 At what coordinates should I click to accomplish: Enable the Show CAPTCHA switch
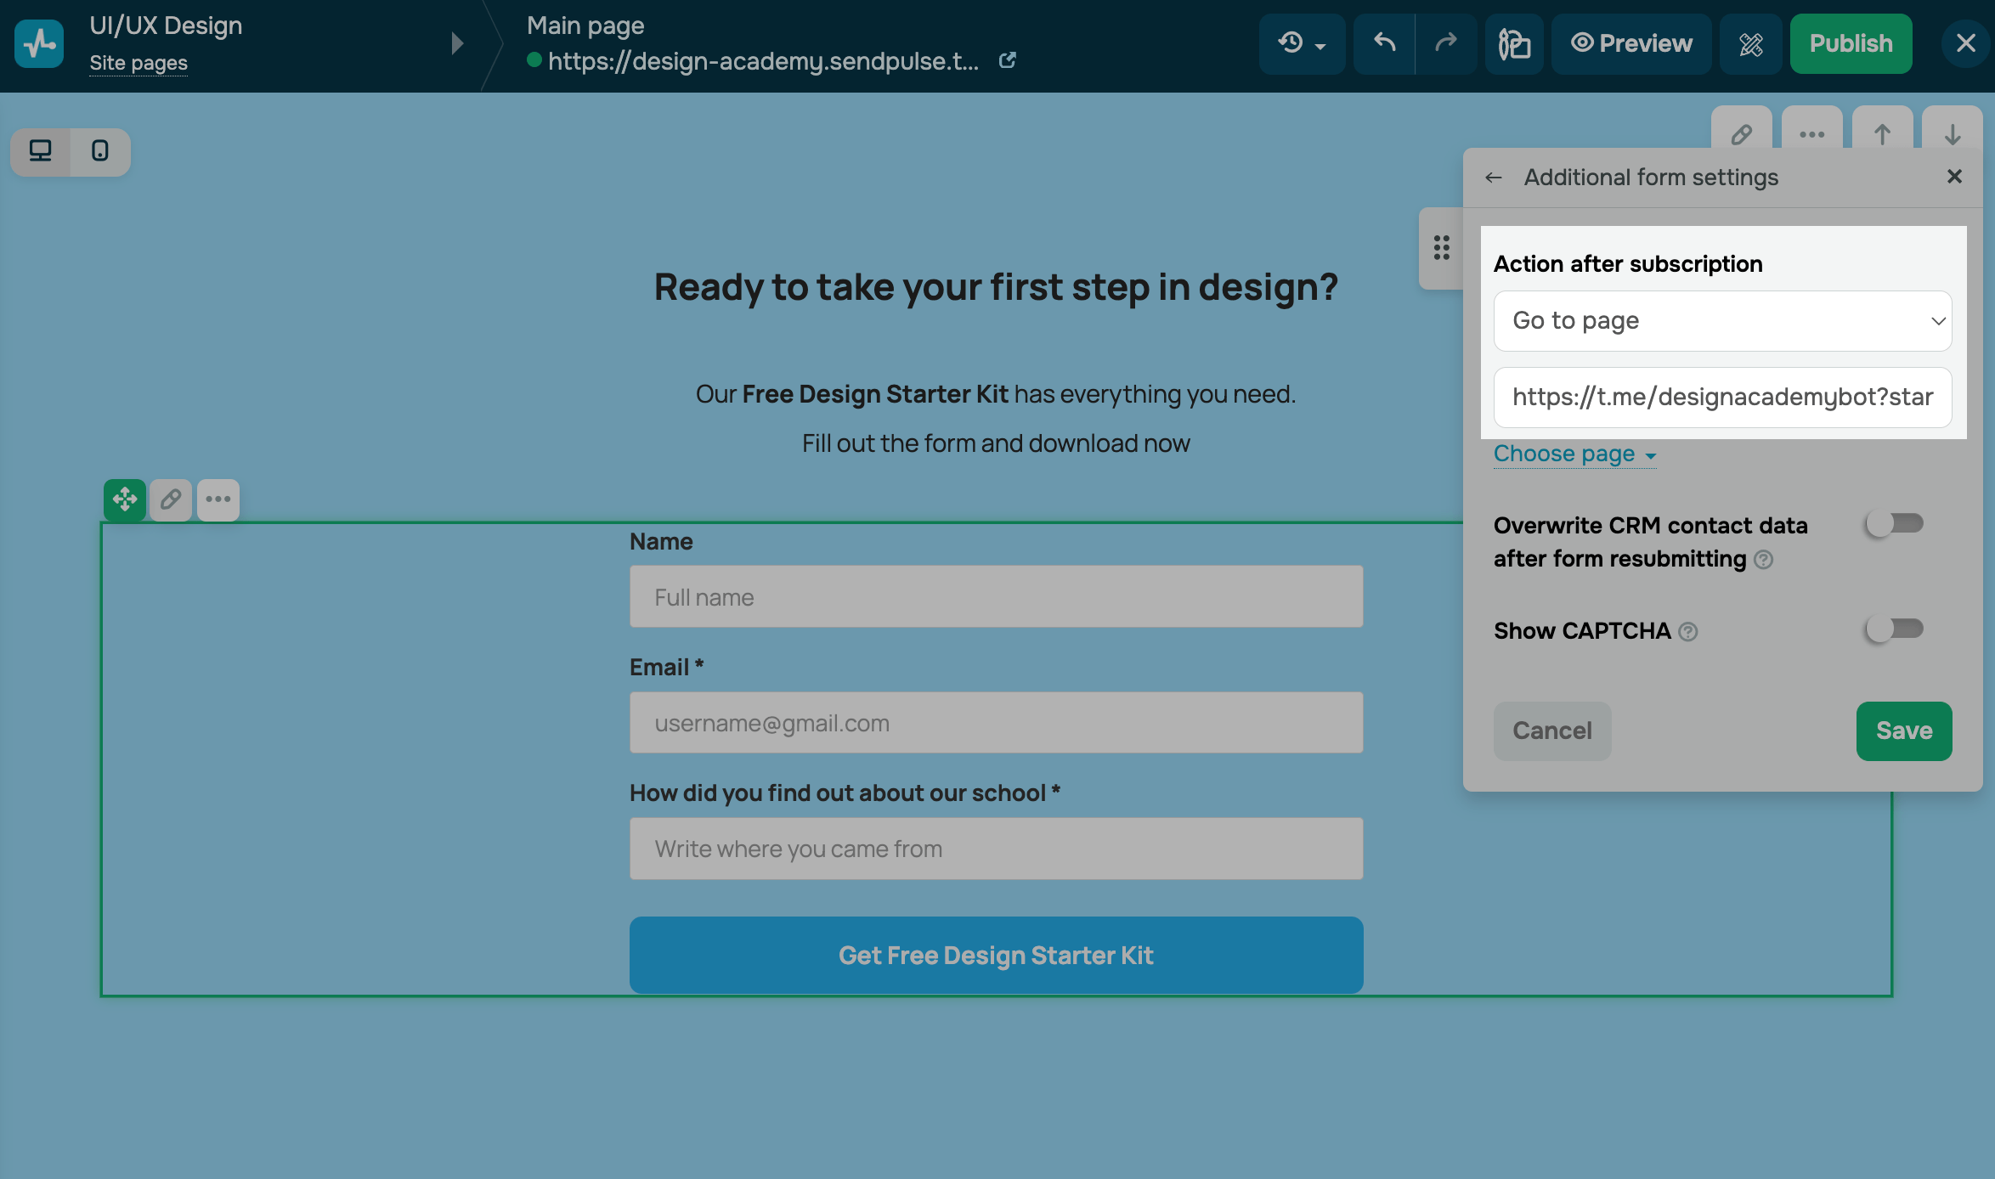click(x=1894, y=629)
